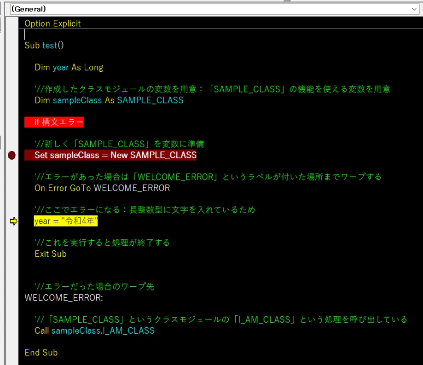
Task: Click the Sub test() declaration
Action: coord(44,45)
